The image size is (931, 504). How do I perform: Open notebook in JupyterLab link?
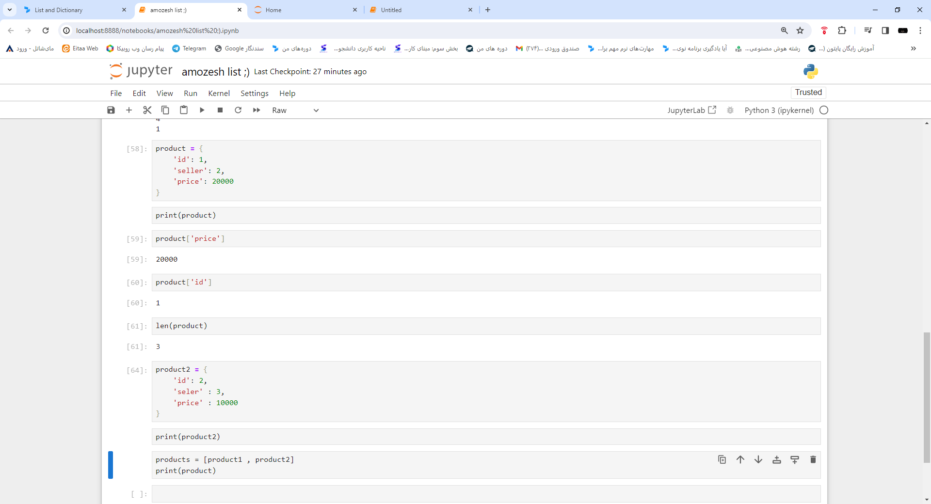point(691,110)
